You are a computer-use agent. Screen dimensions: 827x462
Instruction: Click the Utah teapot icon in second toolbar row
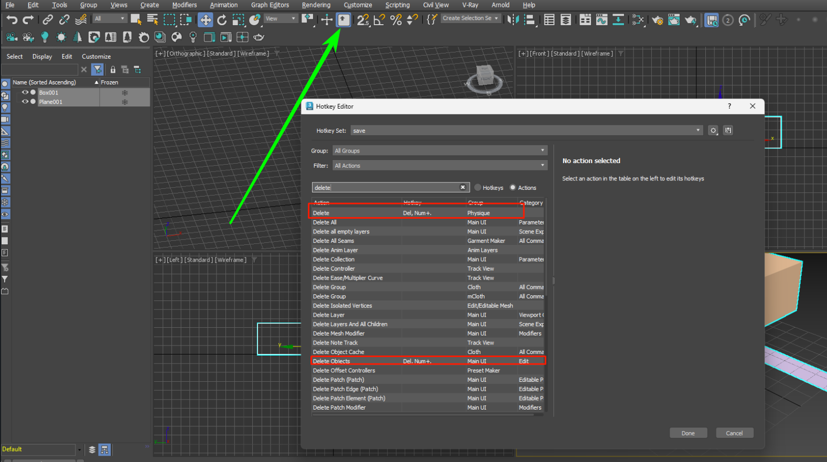(x=259, y=37)
